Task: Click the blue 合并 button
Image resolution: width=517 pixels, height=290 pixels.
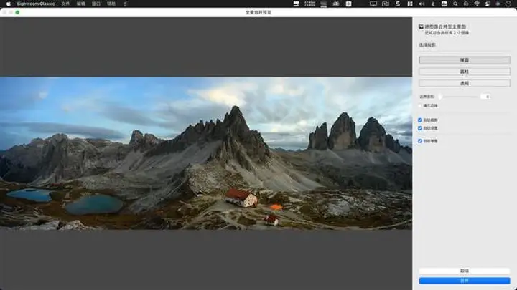Action: coord(465,281)
